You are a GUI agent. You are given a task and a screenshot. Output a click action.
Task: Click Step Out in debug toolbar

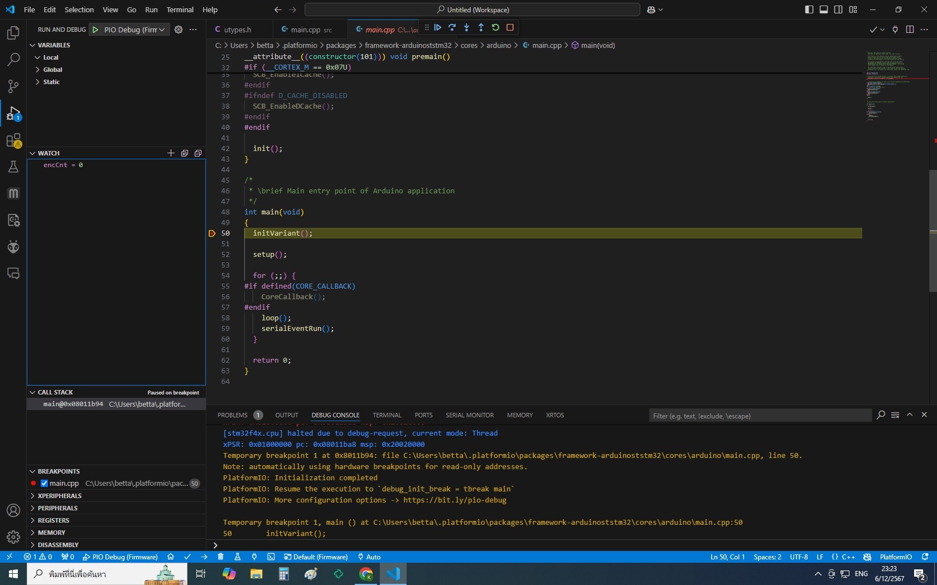coord(481,27)
